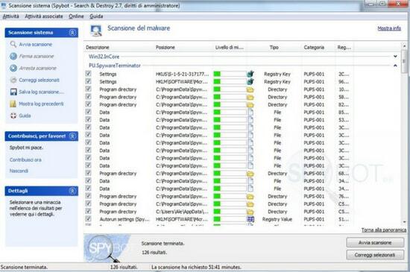Screen dimensions: 410x272
Task: Open the Online menu
Action: 76,16
